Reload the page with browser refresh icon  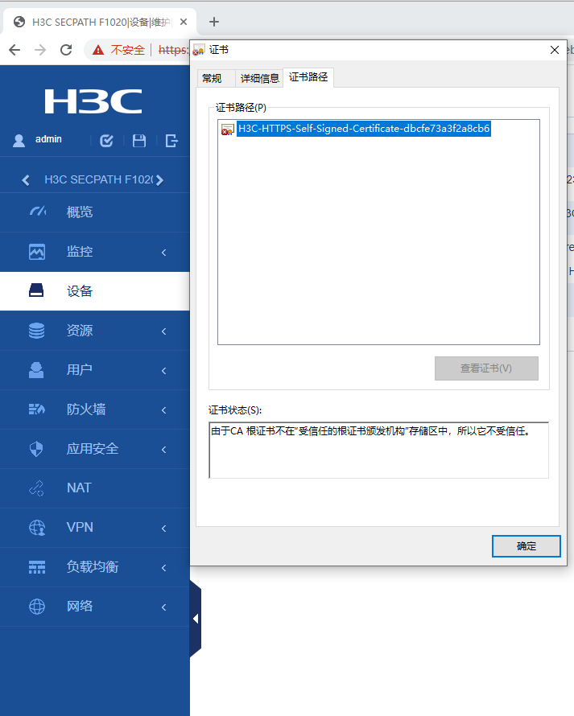coord(66,50)
